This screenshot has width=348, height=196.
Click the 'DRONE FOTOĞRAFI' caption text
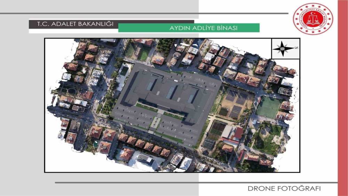284,189
